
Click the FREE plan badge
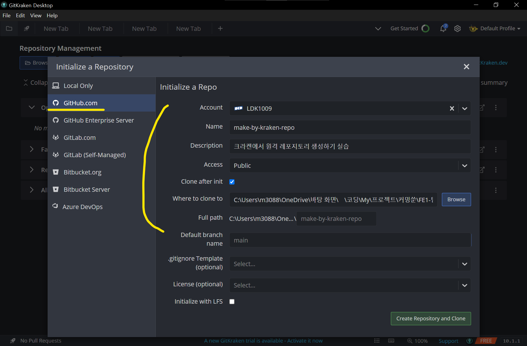click(486, 341)
